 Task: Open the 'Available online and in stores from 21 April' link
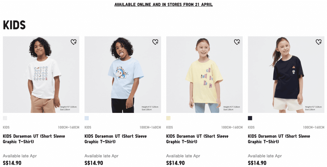pyautogui.click(x=163, y=4)
